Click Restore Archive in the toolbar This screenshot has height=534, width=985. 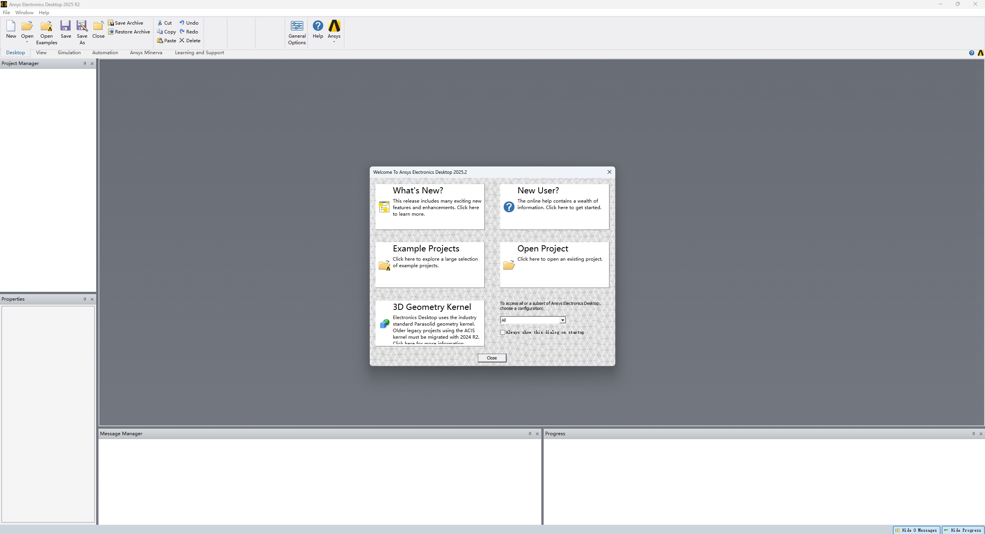pos(129,32)
